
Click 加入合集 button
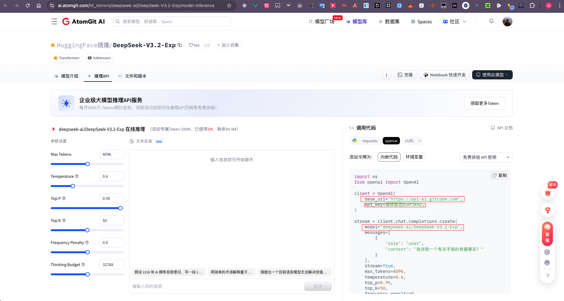(x=228, y=45)
